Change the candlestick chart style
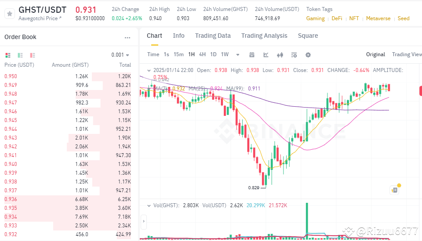The height and width of the screenshot is (241, 422). click(280, 55)
